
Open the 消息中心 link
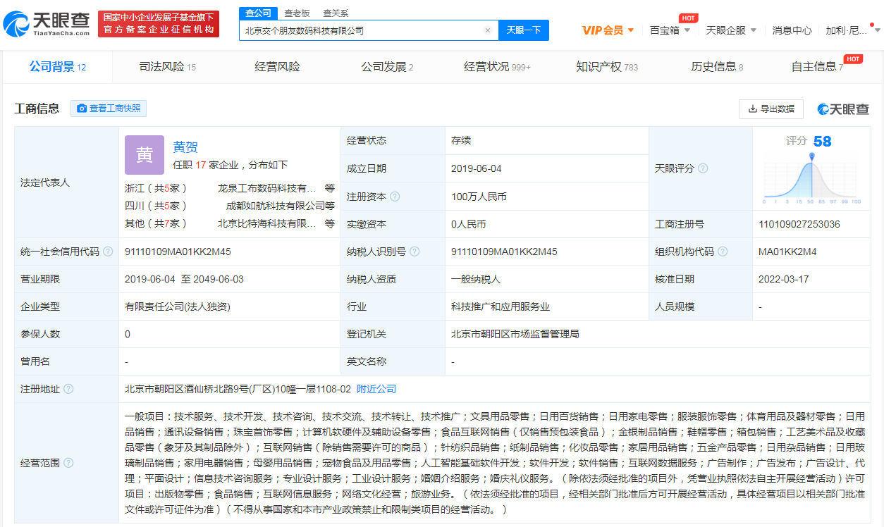click(792, 30)
